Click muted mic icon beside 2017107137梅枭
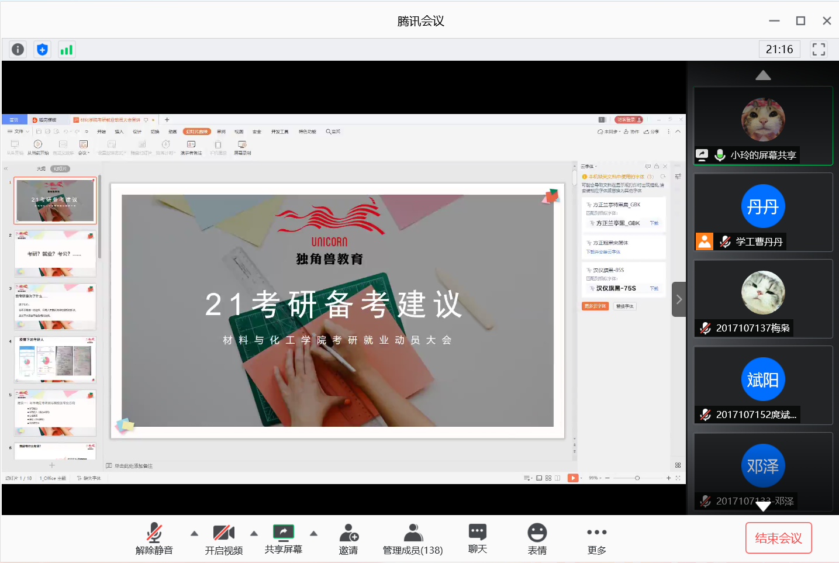This screenshot has height=563, width=839. 706,328
